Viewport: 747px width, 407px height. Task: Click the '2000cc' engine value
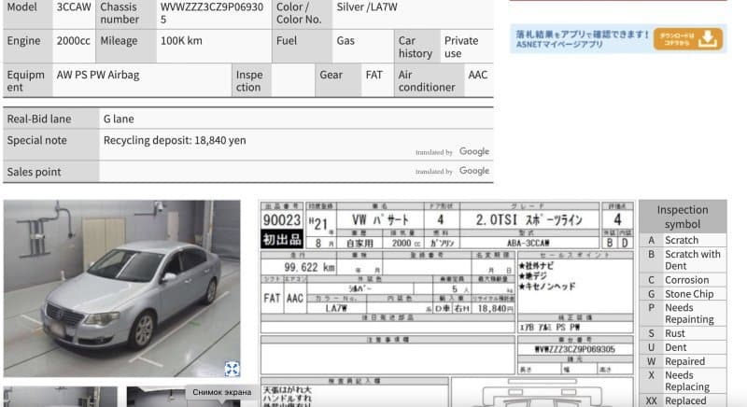(x=74, y=41)
